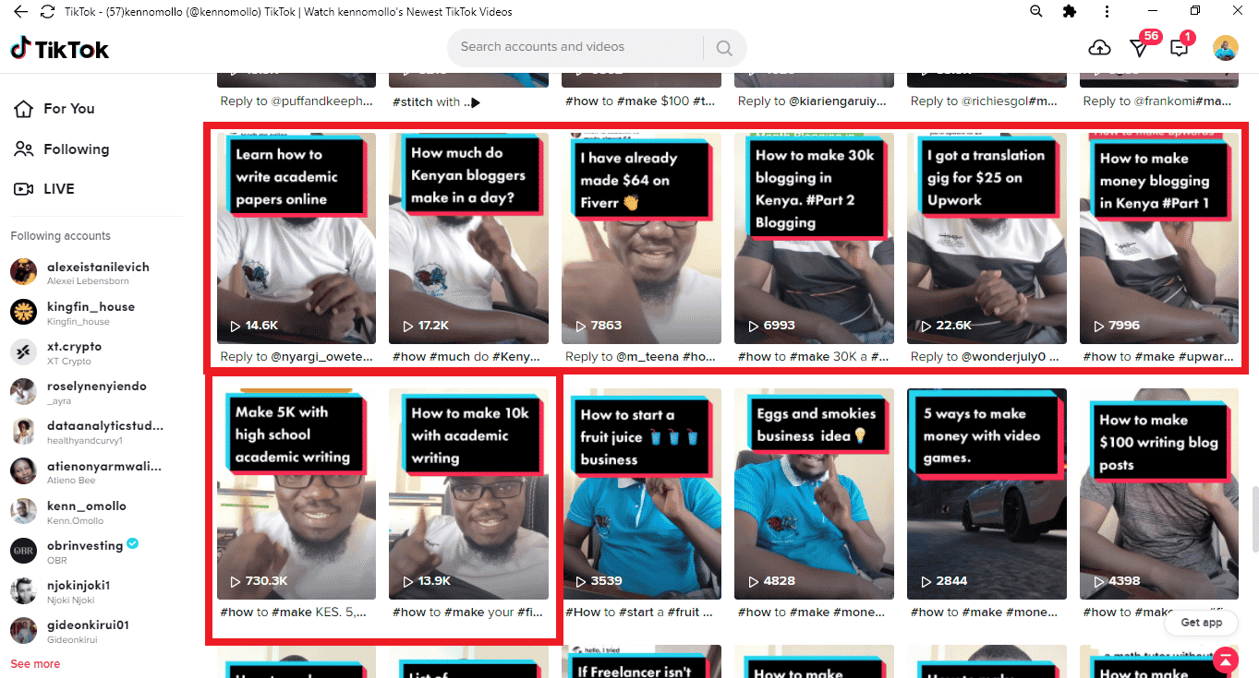
Task: Click caption 'Reply to @nyargi_owete...'
Action: (297, 357)
